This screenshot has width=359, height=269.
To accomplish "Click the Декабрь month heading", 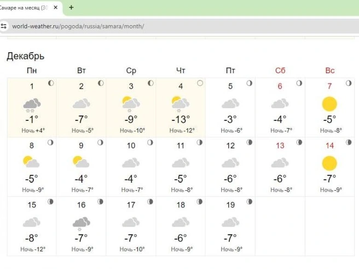I will pyautogui.click(x=25, y=56).
